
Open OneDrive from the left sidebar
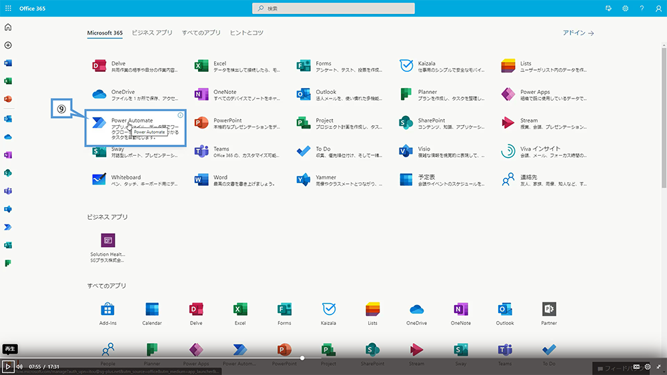8,137
